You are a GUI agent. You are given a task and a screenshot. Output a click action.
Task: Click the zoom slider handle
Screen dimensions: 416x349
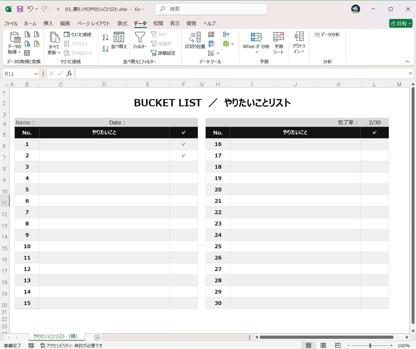click(370, 345)
